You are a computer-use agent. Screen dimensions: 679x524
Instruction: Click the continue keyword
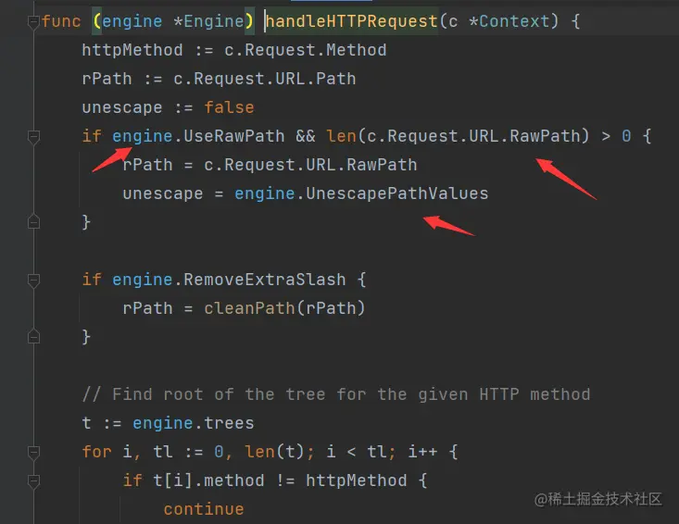click(204, 509)
